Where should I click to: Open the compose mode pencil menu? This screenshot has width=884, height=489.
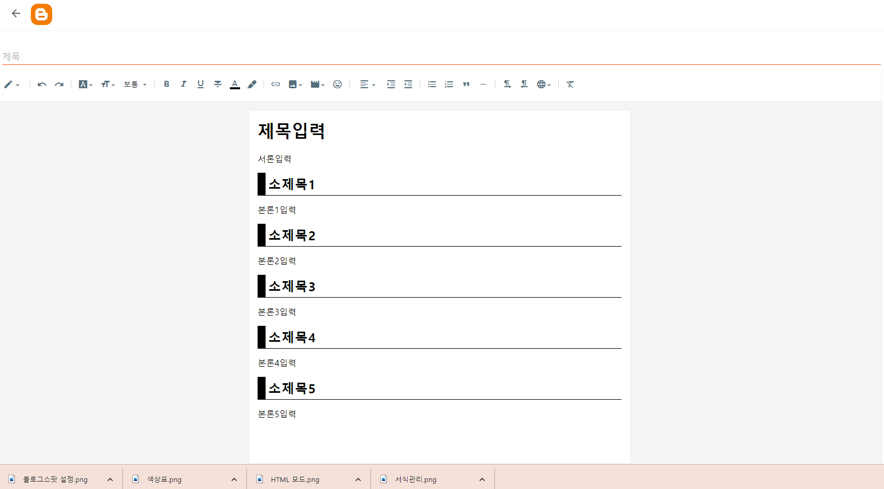click(12, 84)
